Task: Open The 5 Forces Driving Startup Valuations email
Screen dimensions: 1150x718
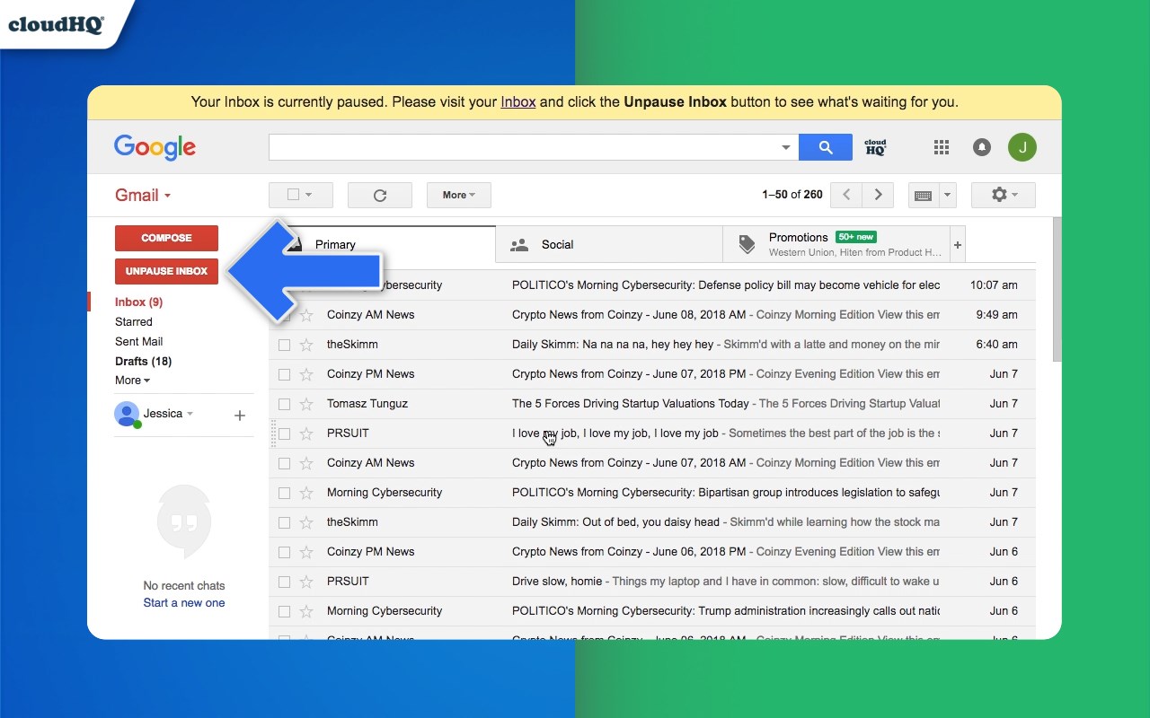Action: coord(652,404)
